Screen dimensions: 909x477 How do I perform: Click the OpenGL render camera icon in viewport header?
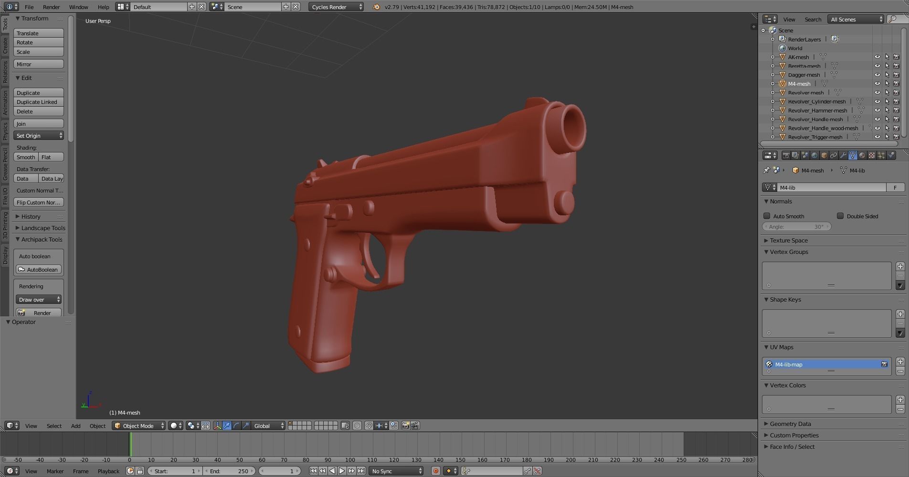click(x=405, y=426)
